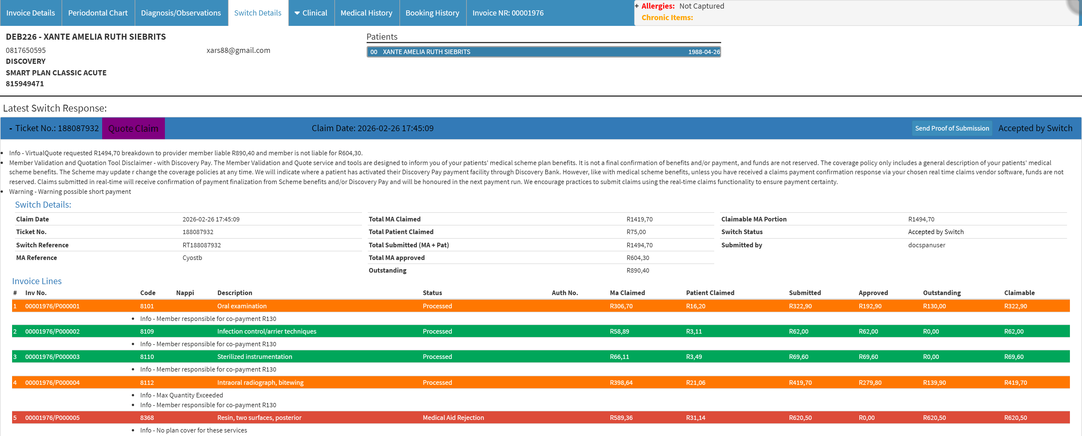The width and height of the screenshot is (1082, 436).
Task: Click the purple Quote Claim badge
Action: tap(133, 128)
